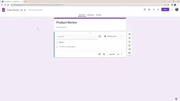Edit the Product Review form heading
Screen dimensions: 180x101
point(67,22)
